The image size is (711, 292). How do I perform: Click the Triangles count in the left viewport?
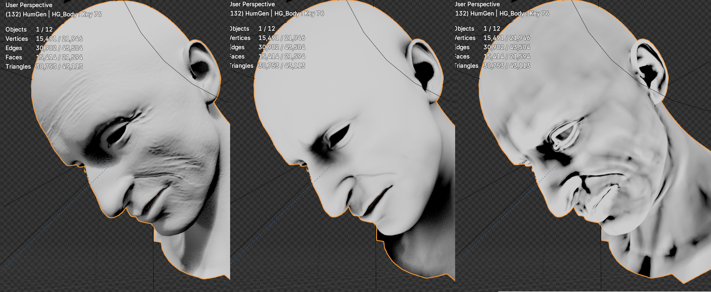click(x=59, y=67)
